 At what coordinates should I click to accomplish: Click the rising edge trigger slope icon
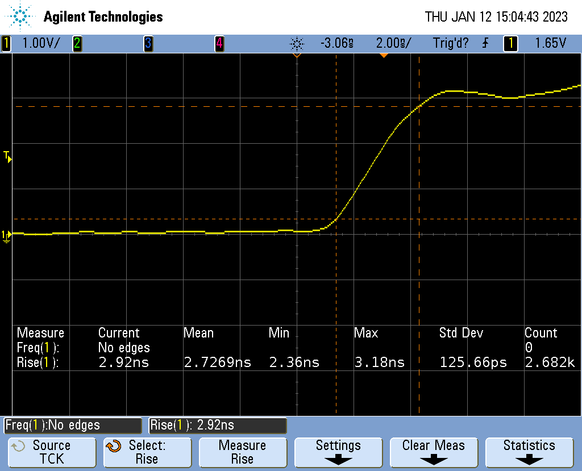[485, 43]
